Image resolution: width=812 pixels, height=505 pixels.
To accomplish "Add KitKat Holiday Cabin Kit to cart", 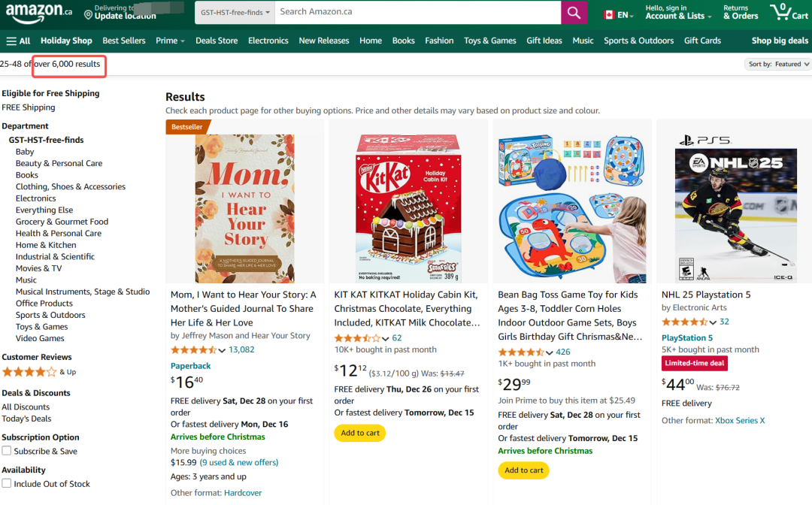I will click(x=360, y=433).
